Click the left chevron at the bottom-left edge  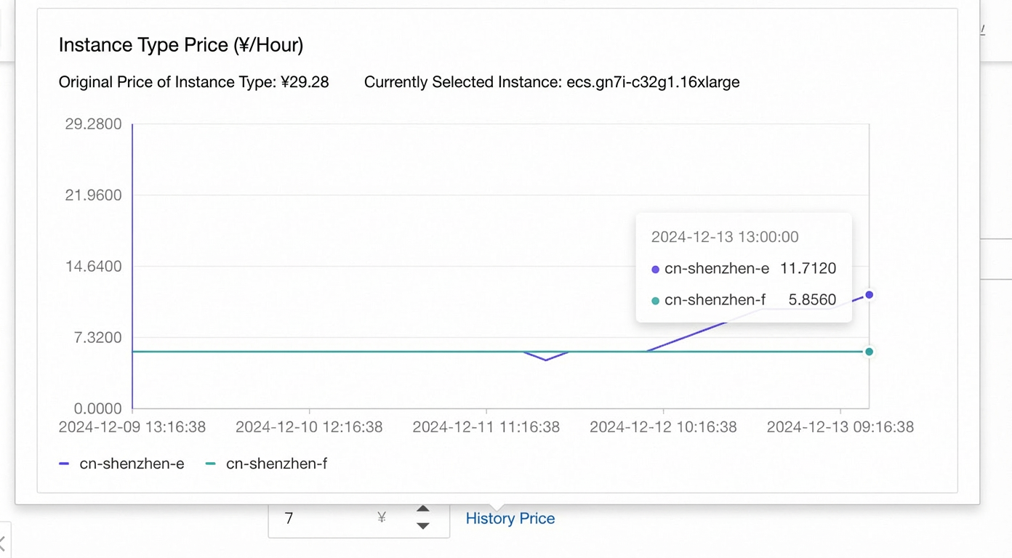2,542
